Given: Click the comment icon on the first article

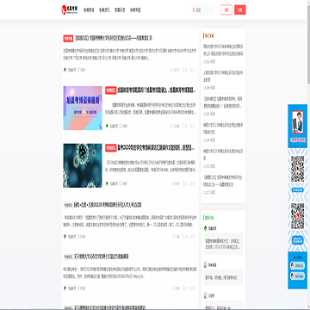Looking at the screenshot, I should click(x=183, y=70).
